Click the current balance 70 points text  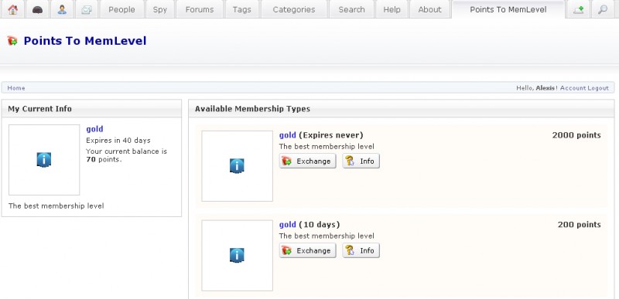pyautogui.click(x=126, y=155)
